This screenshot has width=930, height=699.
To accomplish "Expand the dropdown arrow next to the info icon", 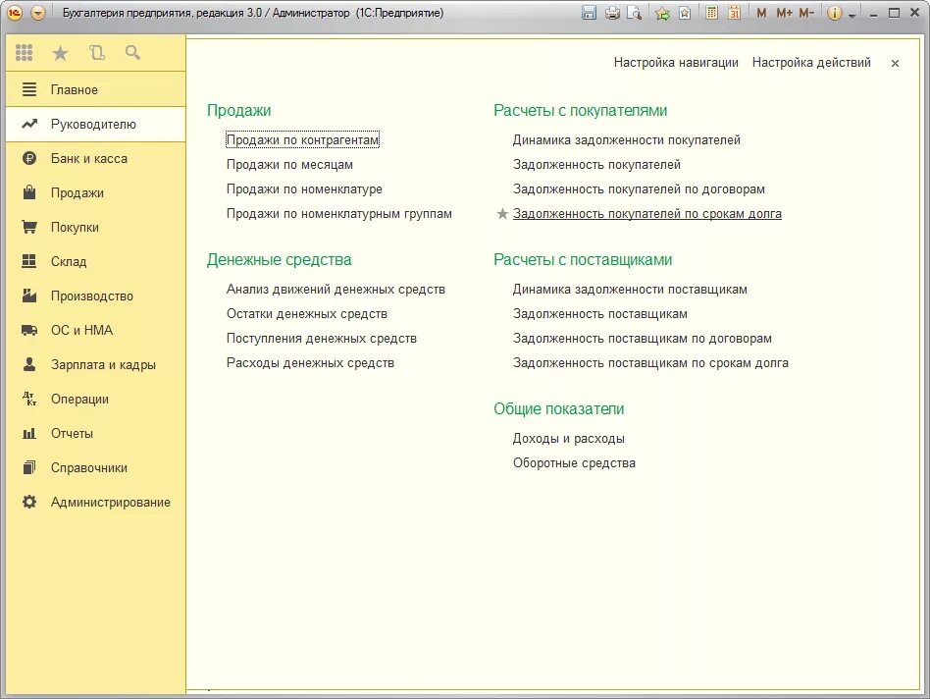I will pyautogui.click(x=852, y=15).
